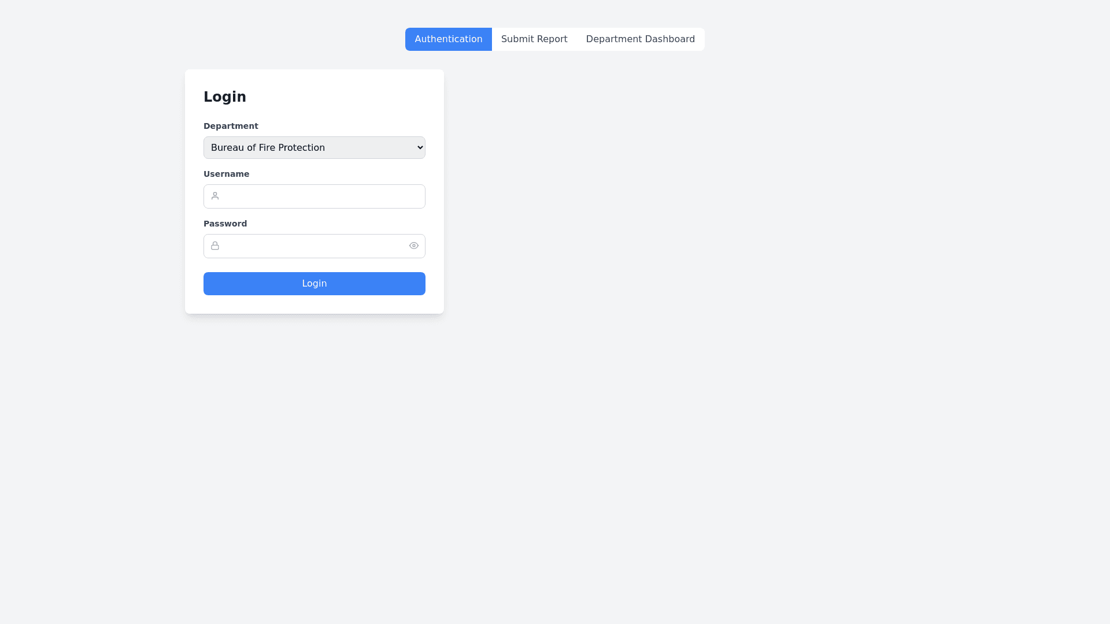Switch to the Submit Report tab
The height and width of the screenshot is (624, 1110).
[x=534, y=39]
